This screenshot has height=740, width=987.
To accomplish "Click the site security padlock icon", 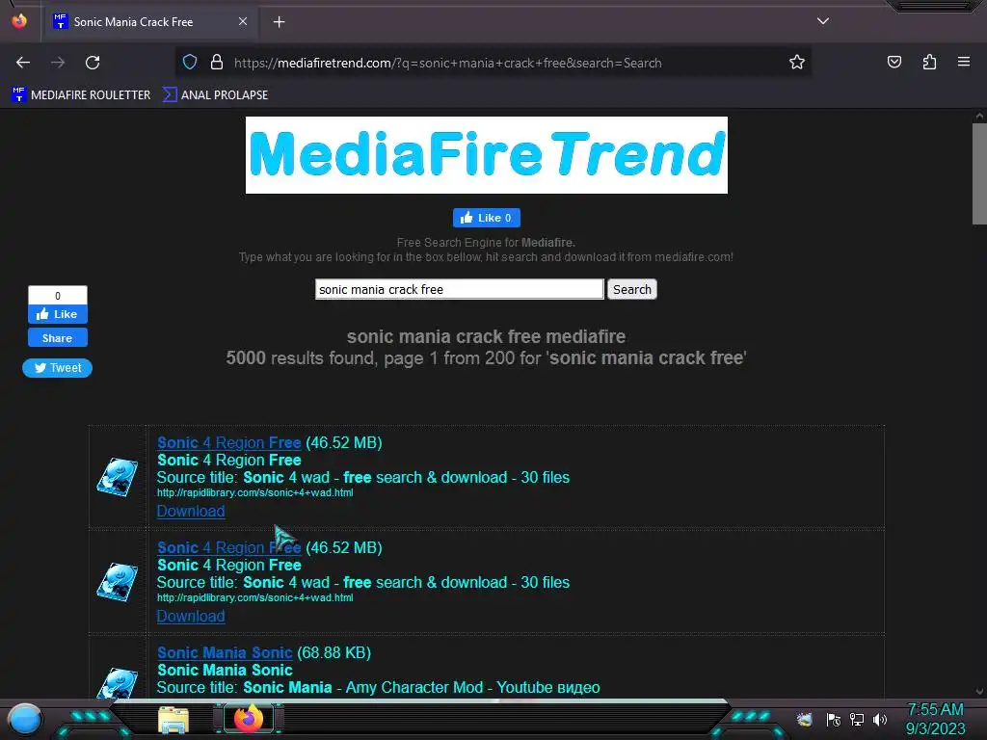I will (x=217, y=63).
